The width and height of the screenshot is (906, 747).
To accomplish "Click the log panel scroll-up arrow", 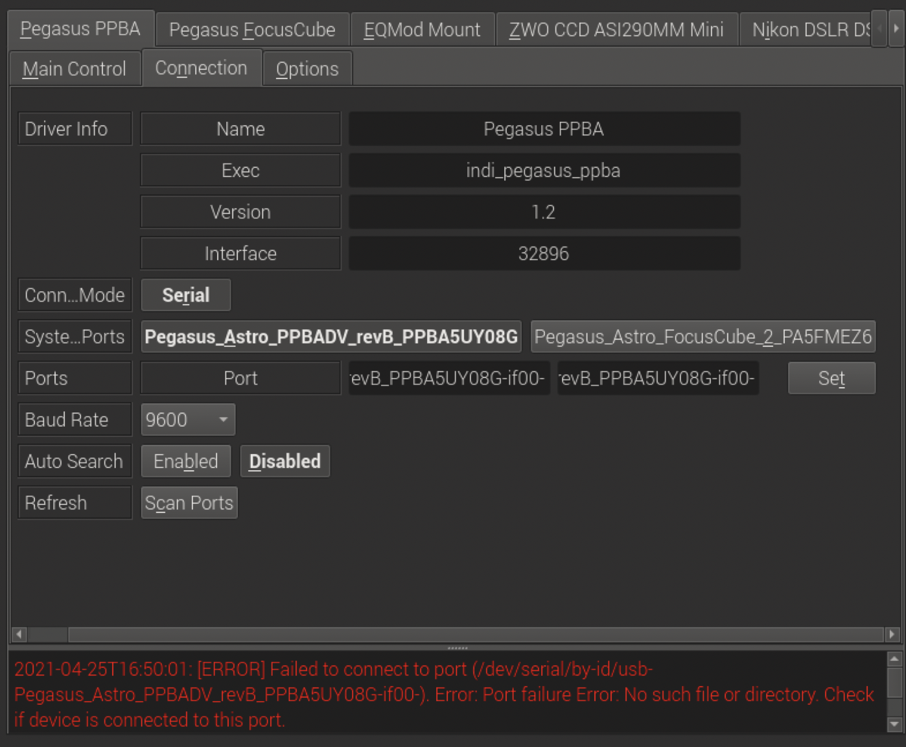I will pos(894,659).
